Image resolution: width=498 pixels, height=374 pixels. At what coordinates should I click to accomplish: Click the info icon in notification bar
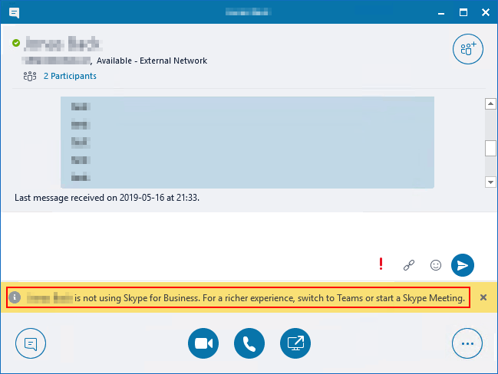click(15, 297)
